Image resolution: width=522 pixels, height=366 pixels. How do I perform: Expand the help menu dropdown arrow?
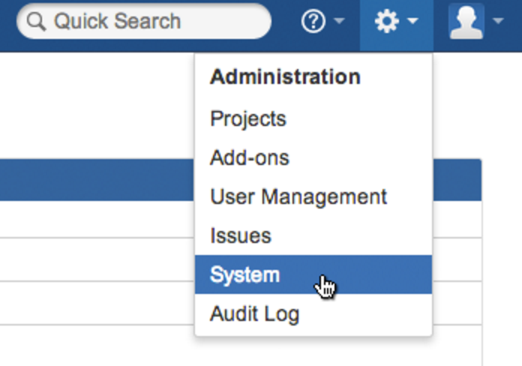pyautogui.click(x=339, y=22)
